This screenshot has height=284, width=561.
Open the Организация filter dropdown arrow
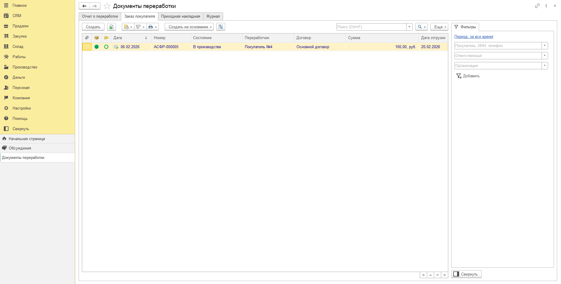tap(545, 65)
